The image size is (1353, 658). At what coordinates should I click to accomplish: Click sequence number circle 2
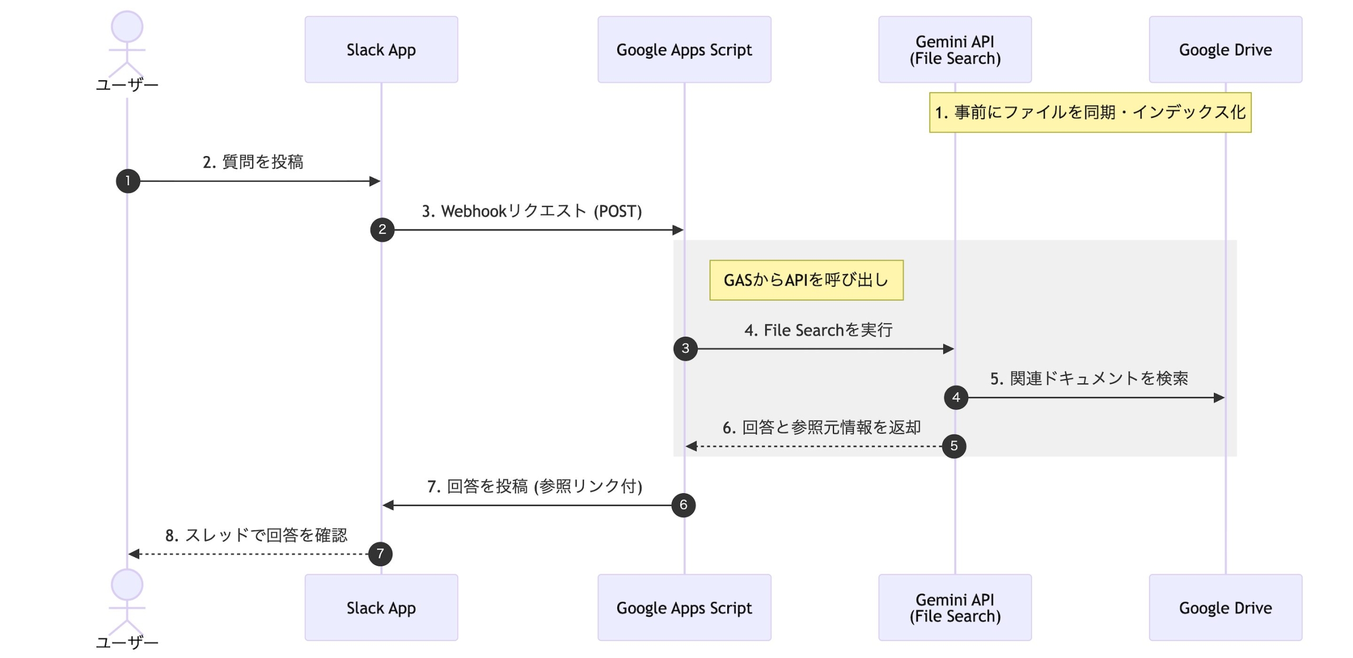tap(382, 230)
